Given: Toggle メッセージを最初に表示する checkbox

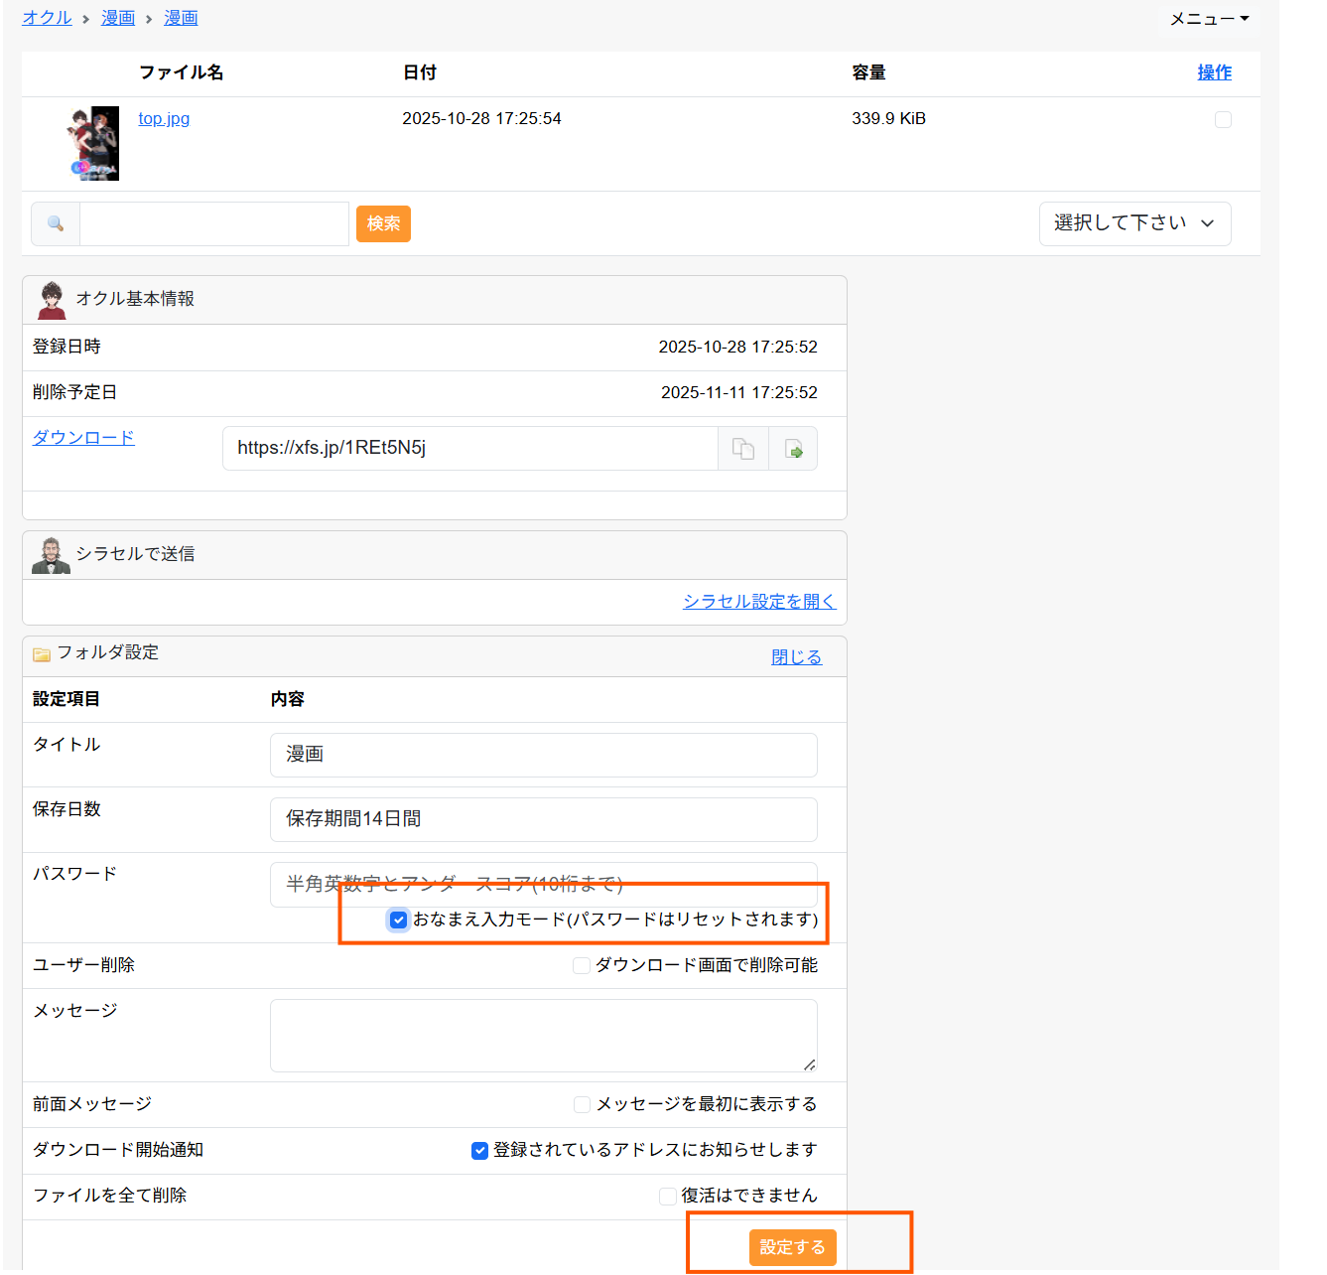Looking at the screenshot, I should pyautogui.click(x=583, y=1105).
